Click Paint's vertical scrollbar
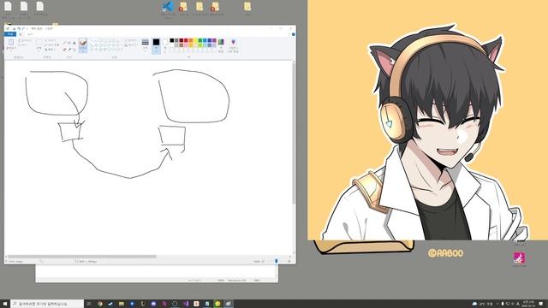The image size is (548, 308). (294, 133)
